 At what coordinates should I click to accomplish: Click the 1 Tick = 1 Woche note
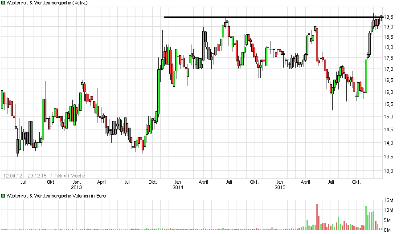68,176
